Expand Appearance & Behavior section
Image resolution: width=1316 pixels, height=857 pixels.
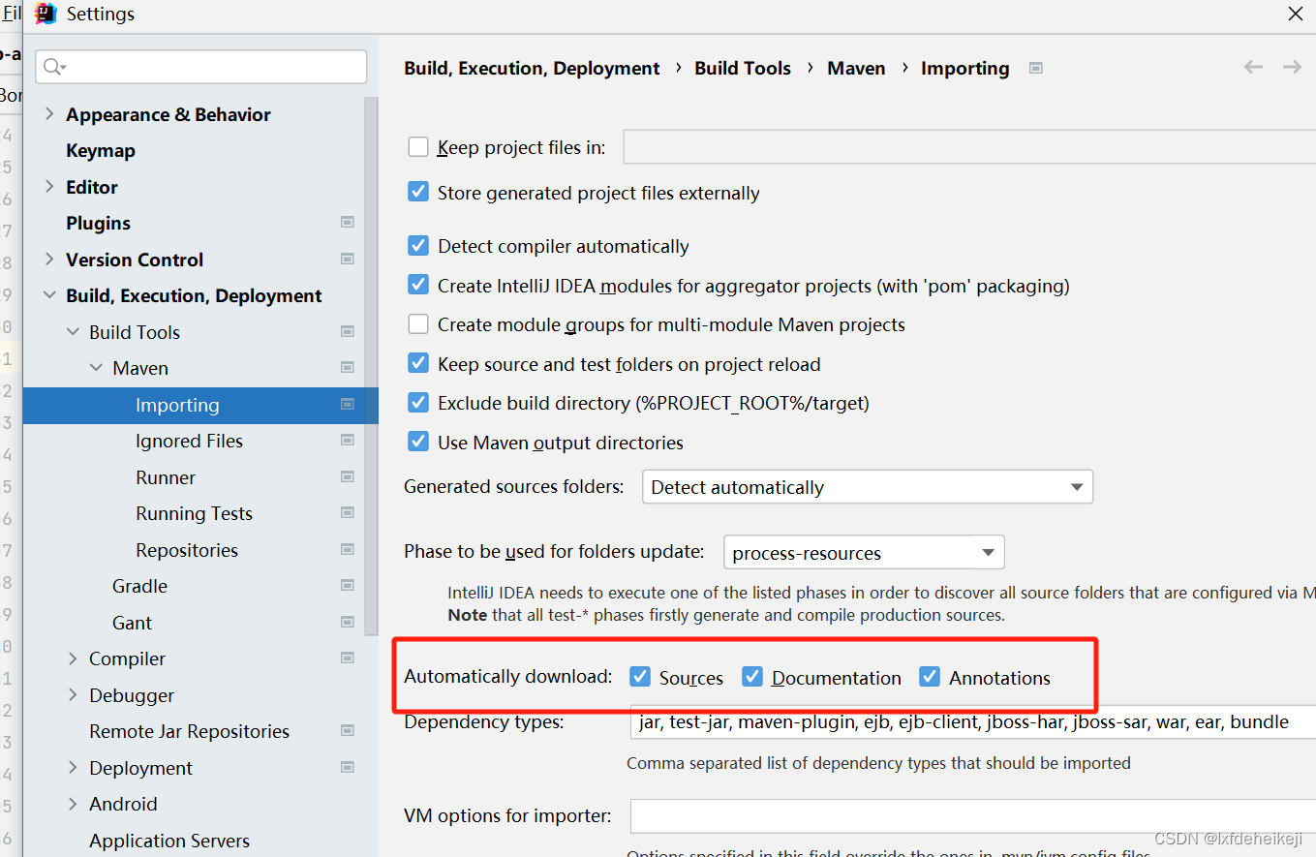pos(49,114)
